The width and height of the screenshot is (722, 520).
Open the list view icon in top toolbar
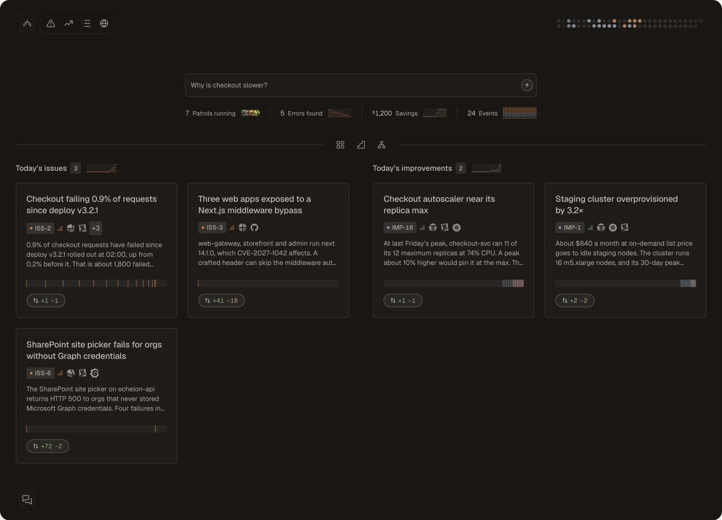[x=87, y=23]
